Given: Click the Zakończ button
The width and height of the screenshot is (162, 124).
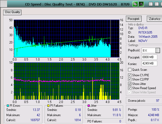Looking at the screenshot, I should coord(155,19).
